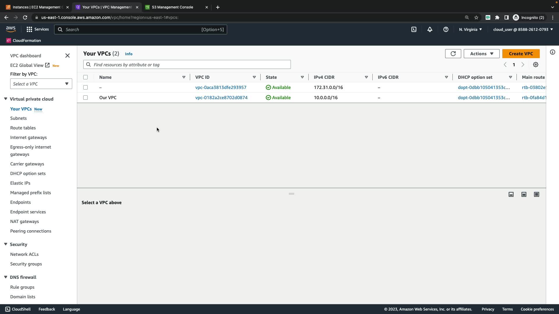Open the notifications bell icon

[430, 29]
